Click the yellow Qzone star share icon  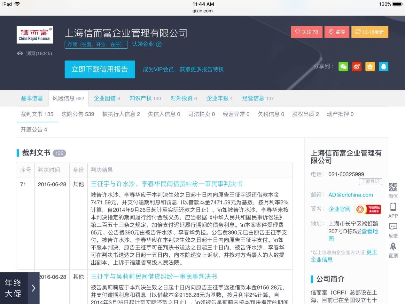pyautogui.click(x=370, y=67)
